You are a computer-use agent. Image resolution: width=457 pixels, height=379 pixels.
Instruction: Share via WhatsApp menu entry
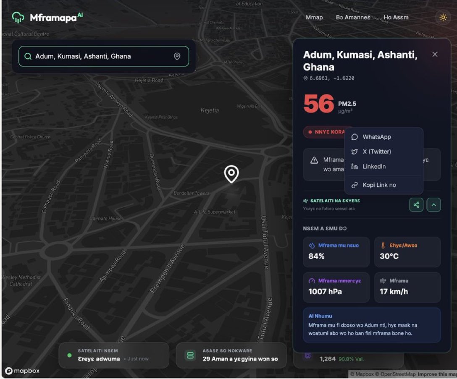coord(383,137)
